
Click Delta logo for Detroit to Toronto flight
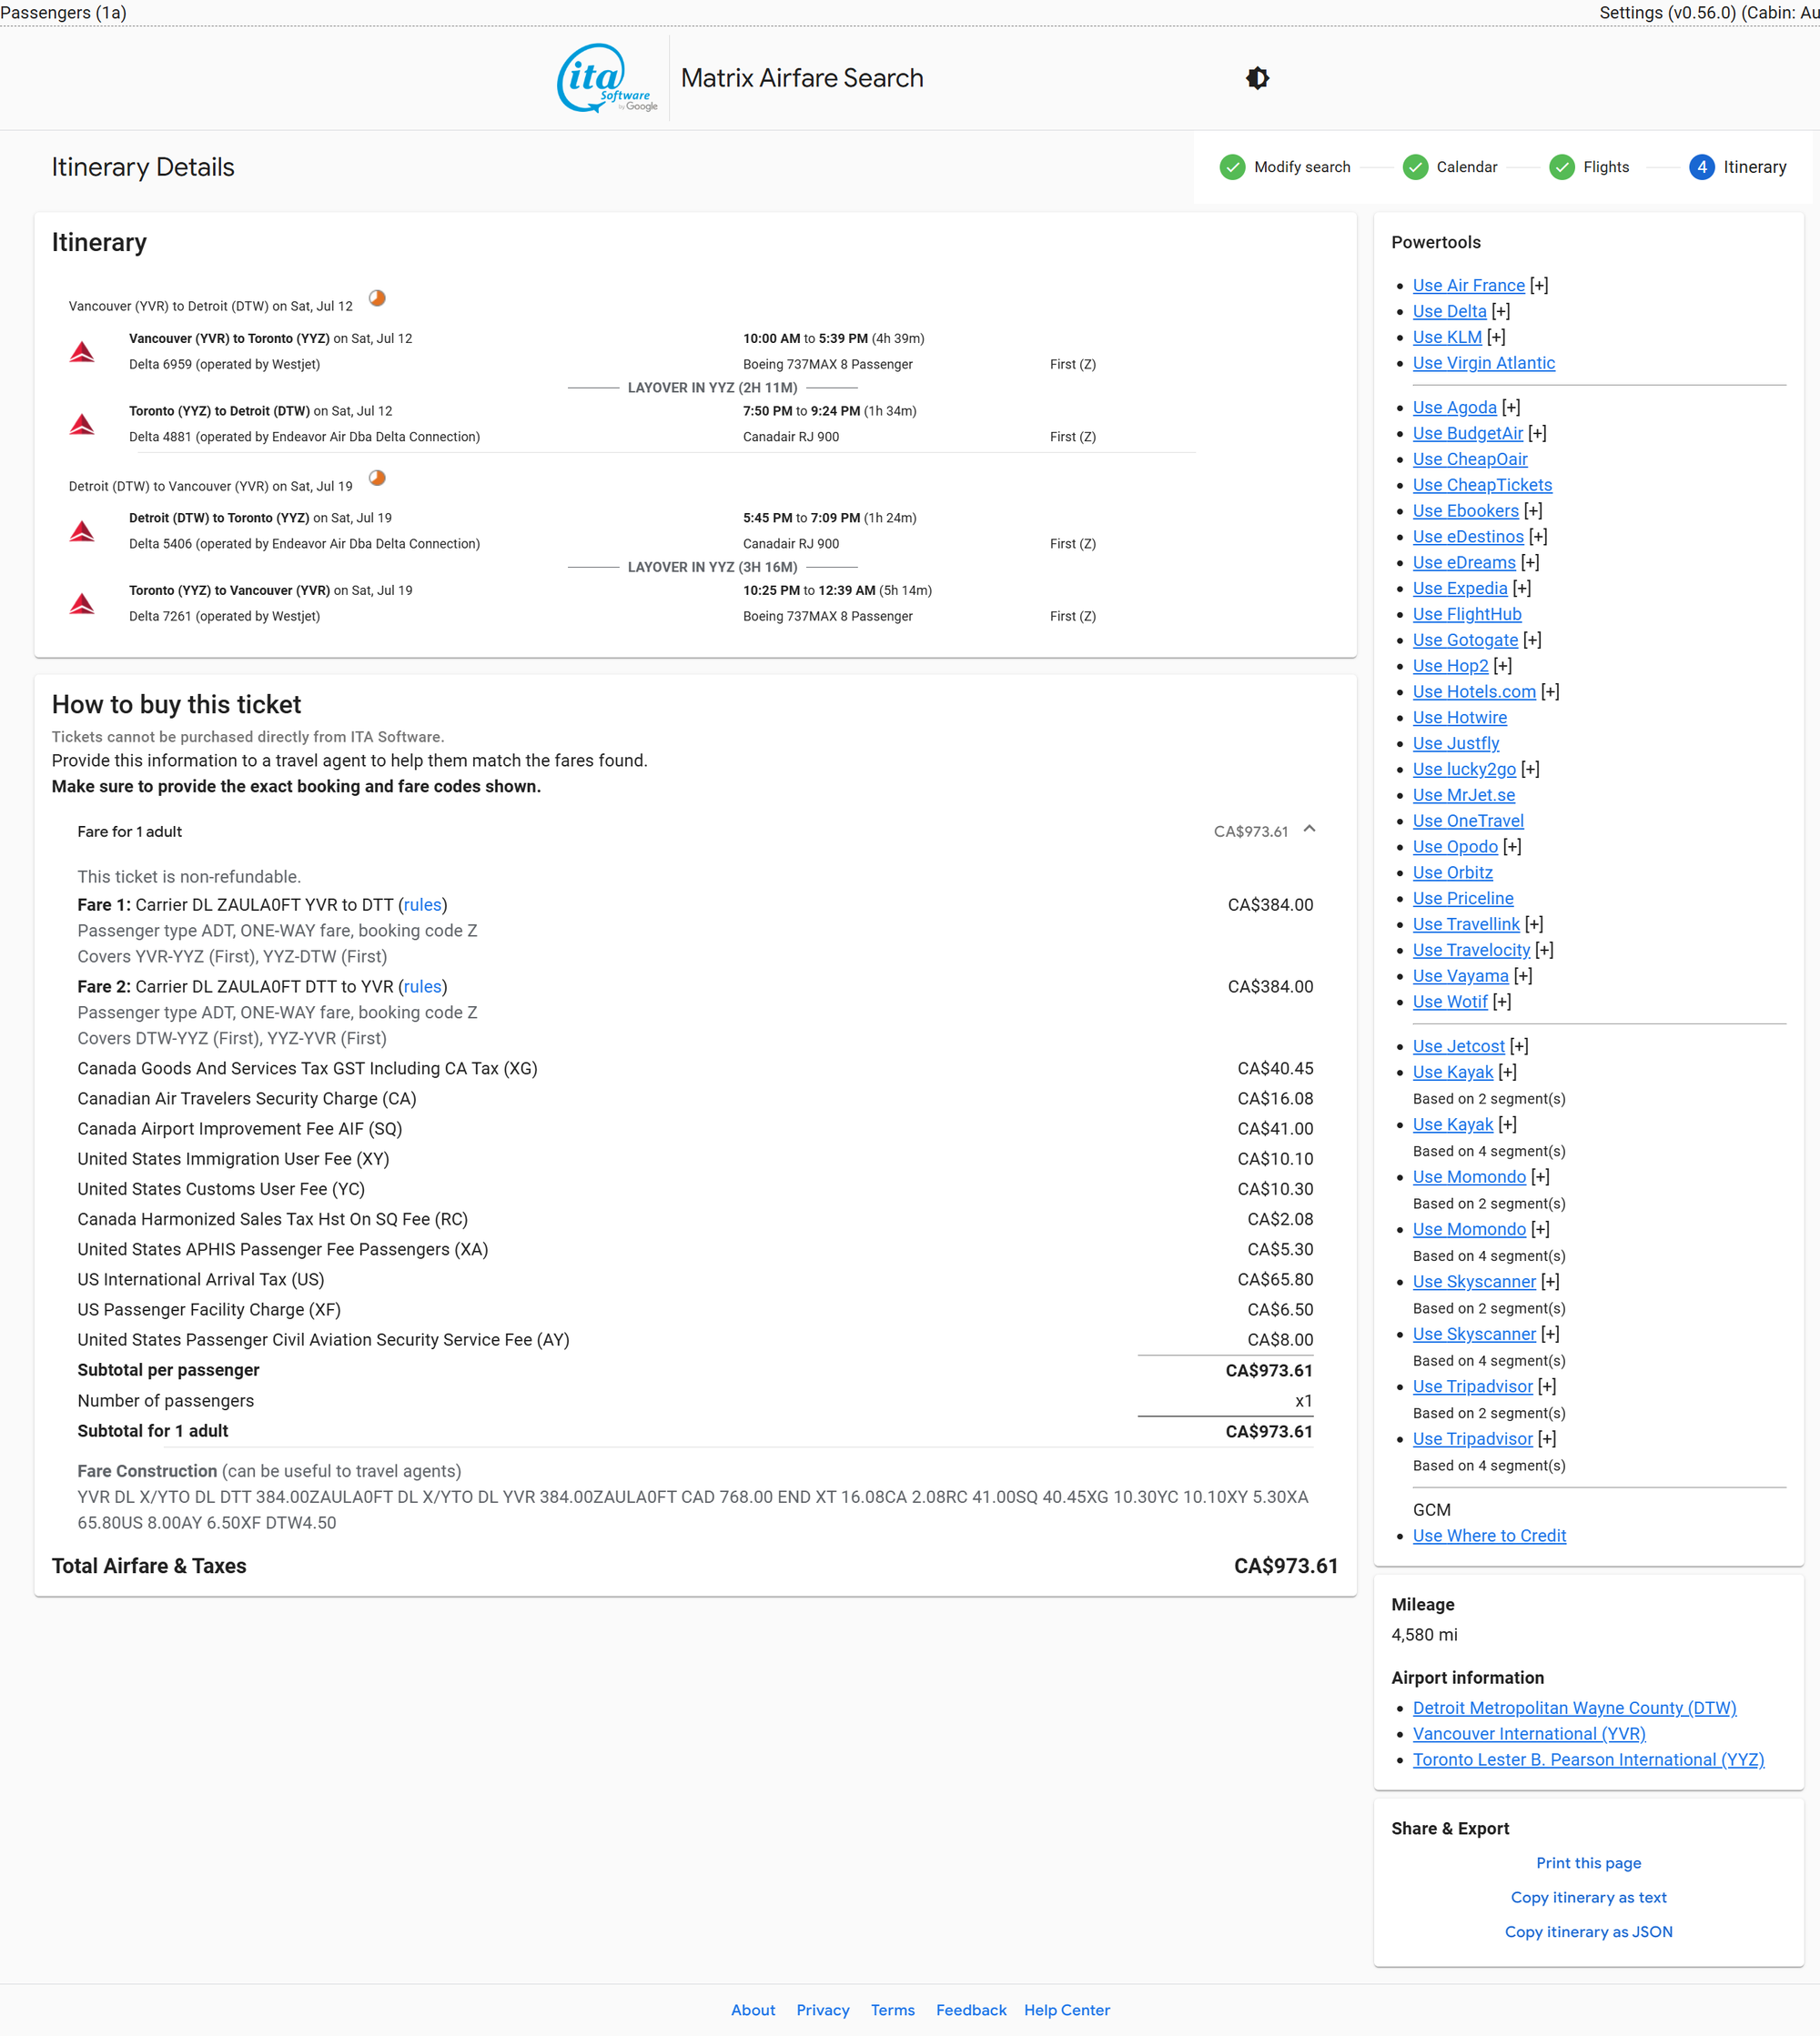tap(82, 530)
